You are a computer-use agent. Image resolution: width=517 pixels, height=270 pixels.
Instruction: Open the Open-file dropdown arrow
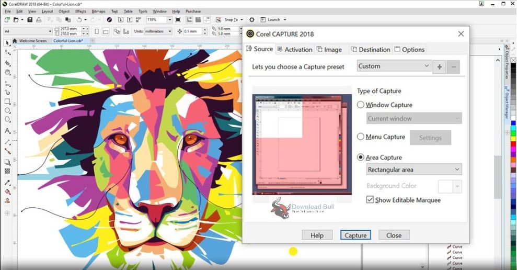(x=22, y=20)
